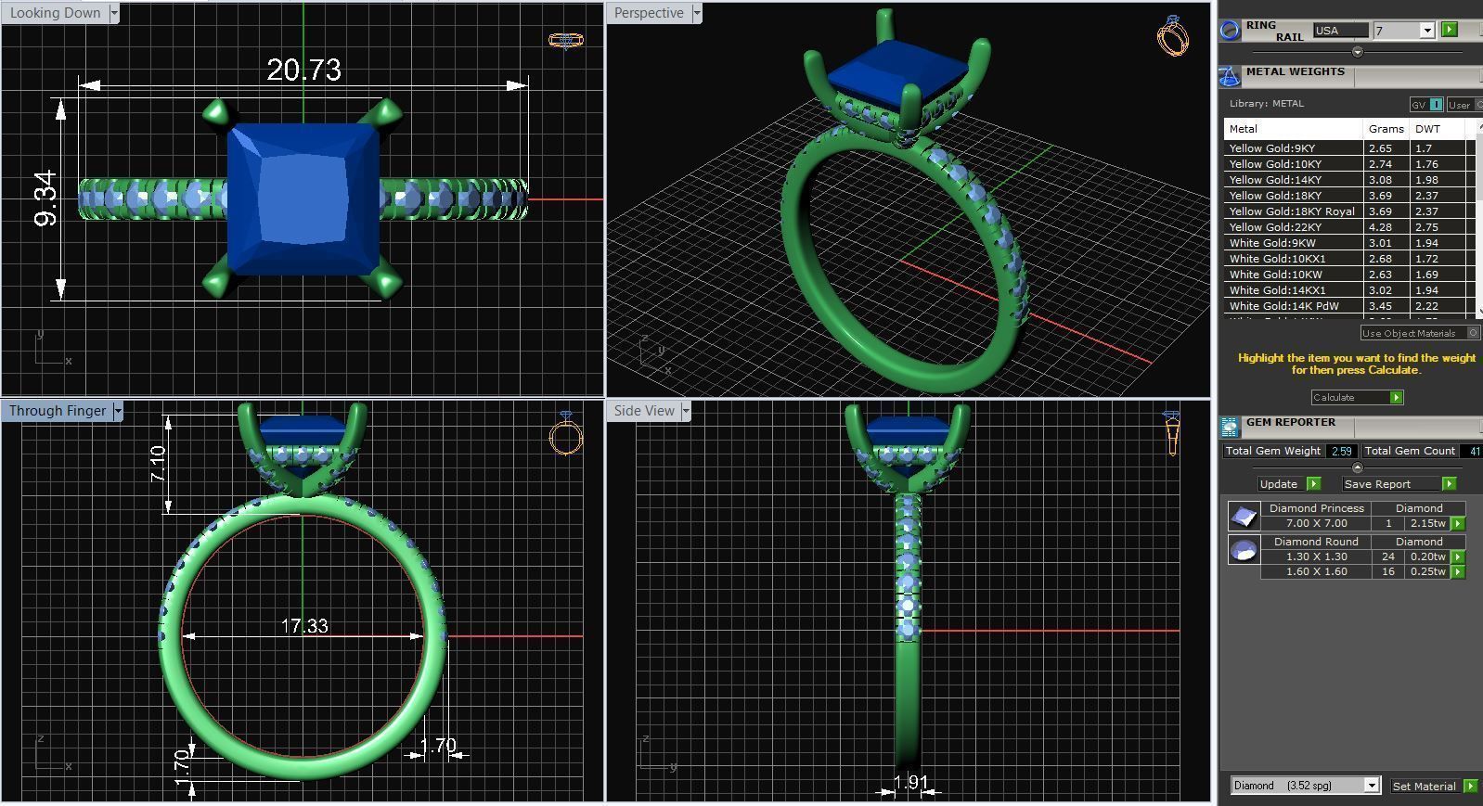Click the green arrow beside Set Material
The image size is (1483, 806).
point(1470,786)
